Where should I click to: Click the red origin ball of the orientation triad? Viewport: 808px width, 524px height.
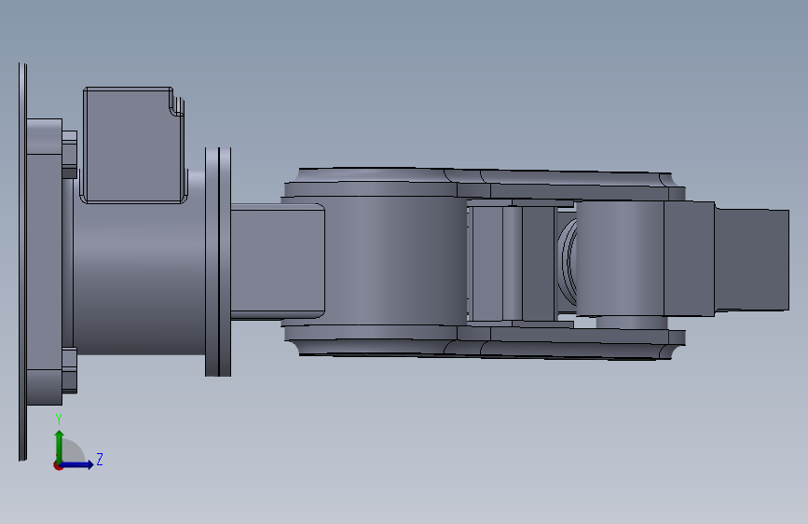click(x=58, y=465)
